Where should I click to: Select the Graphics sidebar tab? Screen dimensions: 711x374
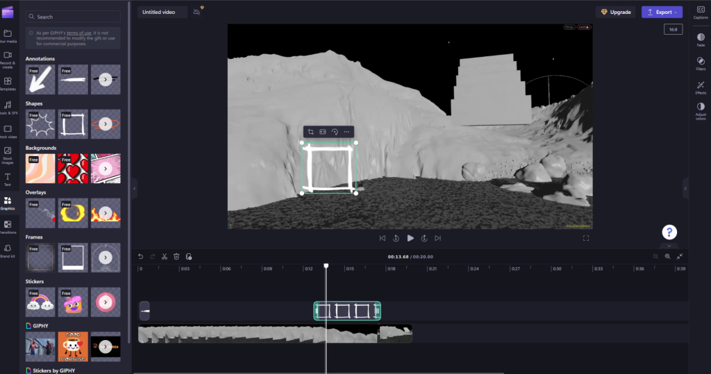[x=8, y=203]
